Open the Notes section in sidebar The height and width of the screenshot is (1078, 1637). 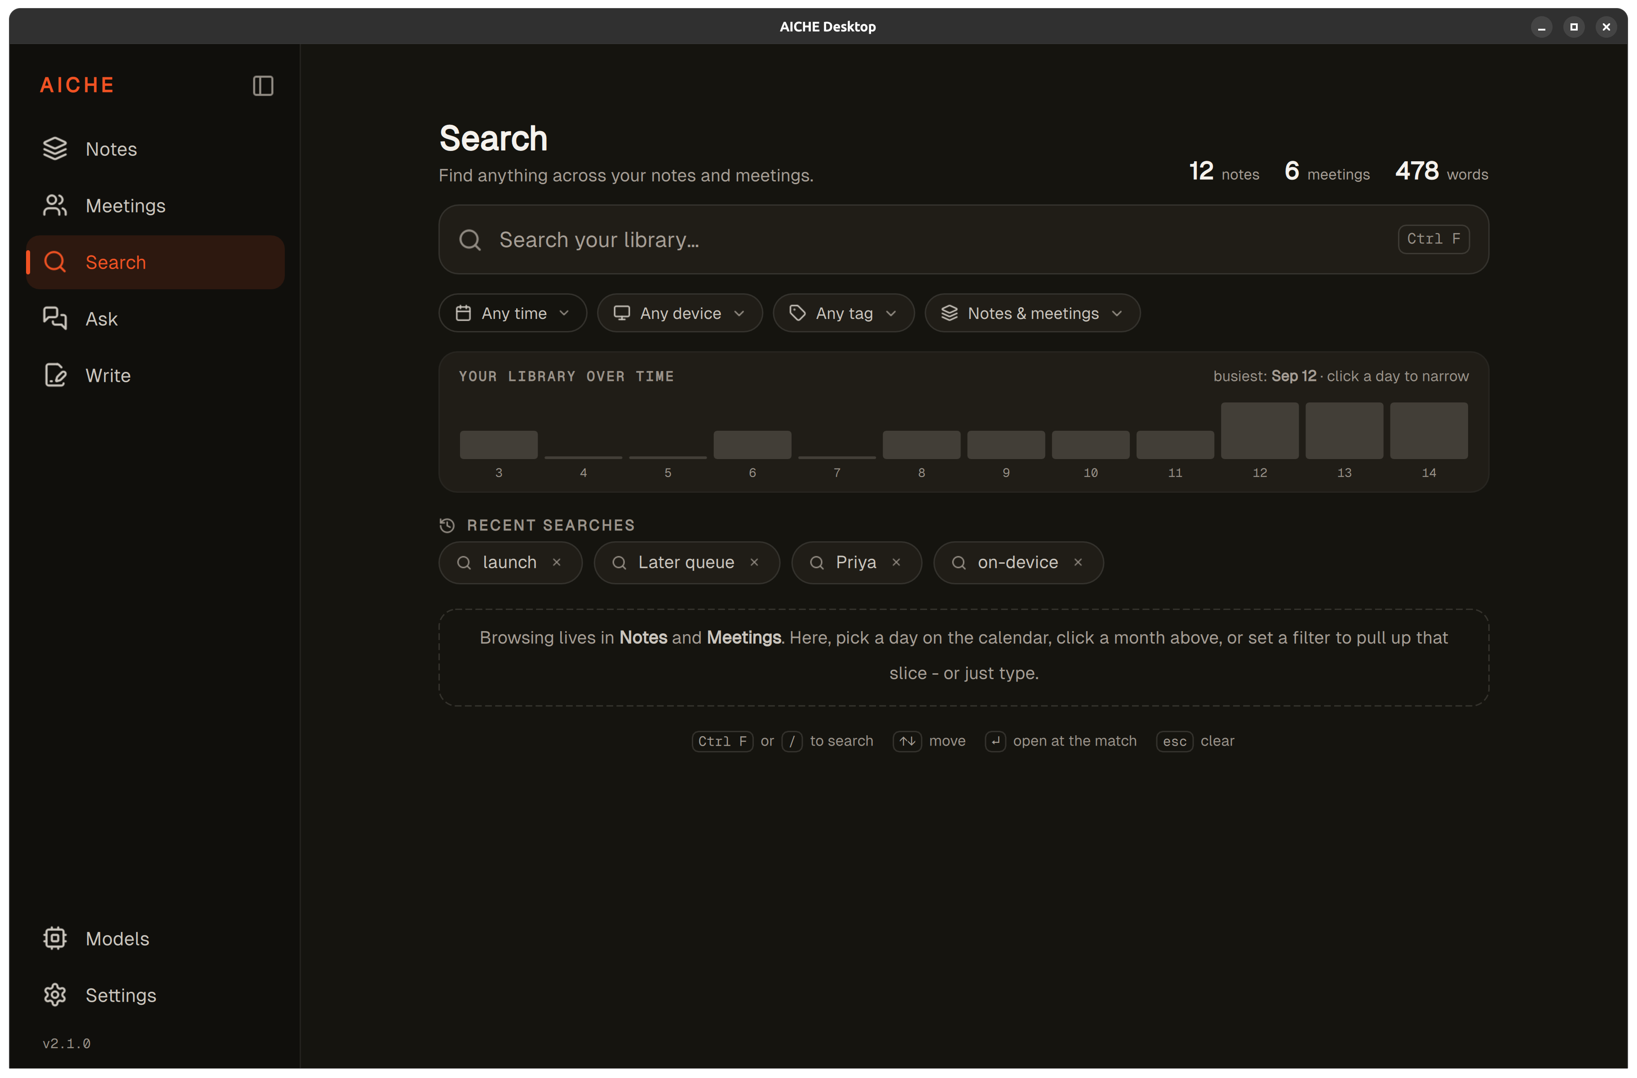[155, 149]
